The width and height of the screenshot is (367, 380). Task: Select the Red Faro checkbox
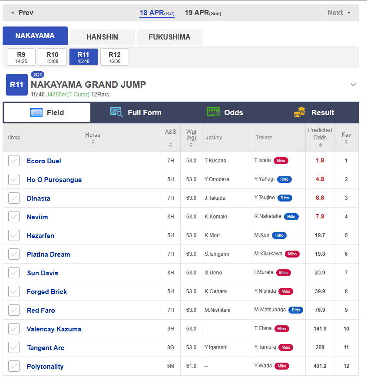(x=14, y=310)
